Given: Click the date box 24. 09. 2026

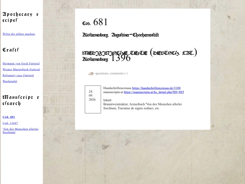Looking at the screenshot, I should [93, 99].
